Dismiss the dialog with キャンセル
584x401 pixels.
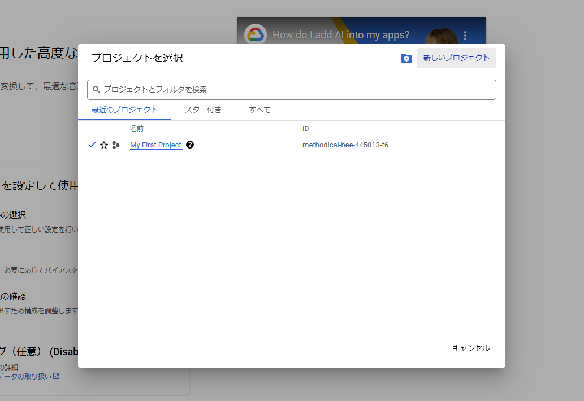(x=471, y=348)
